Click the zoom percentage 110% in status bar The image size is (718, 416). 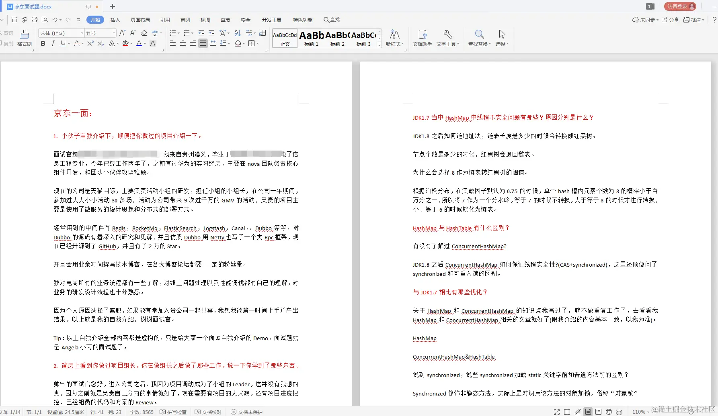[638, 412]
